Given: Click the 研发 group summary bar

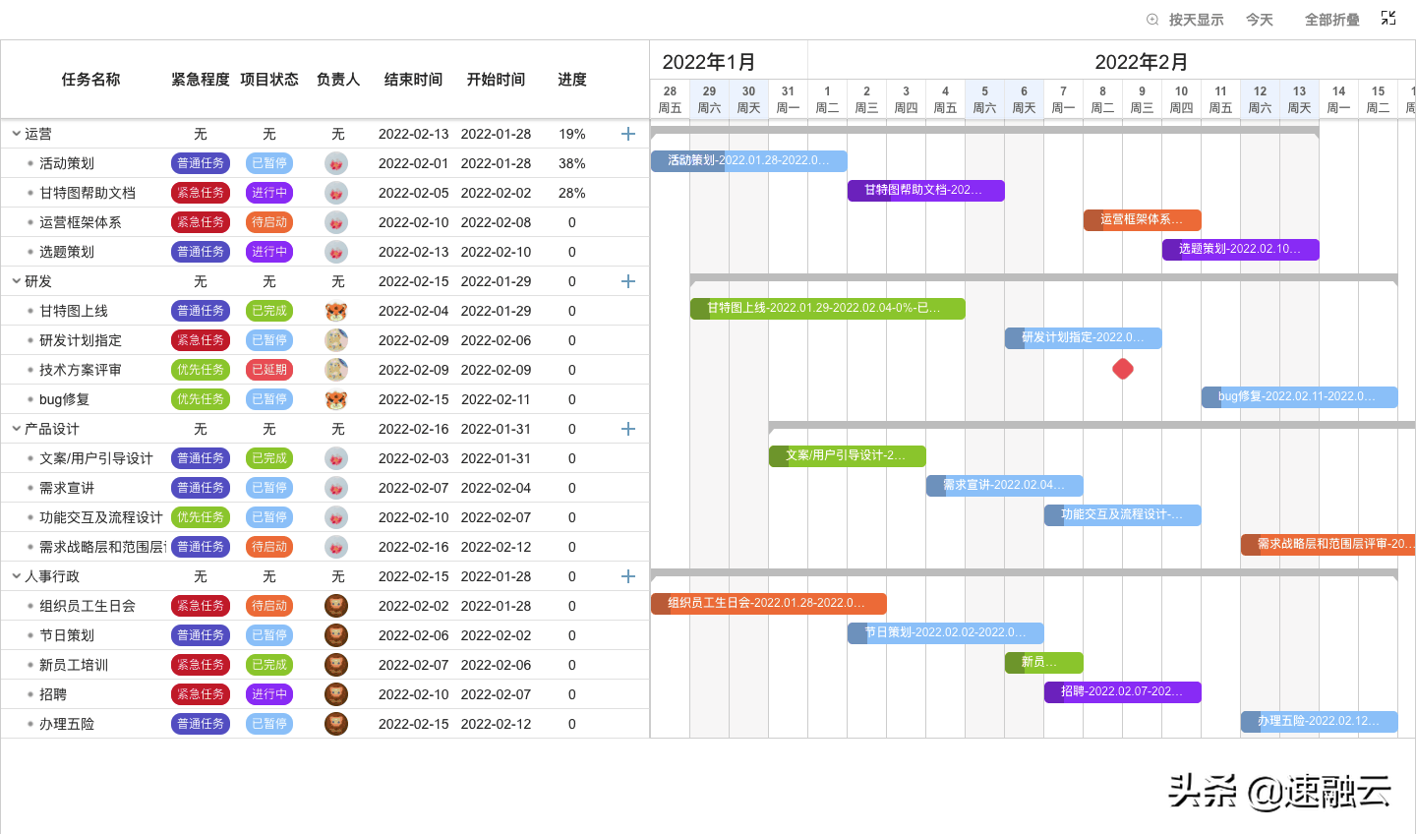Looking at the screenshot, I should click(1044, 277).
